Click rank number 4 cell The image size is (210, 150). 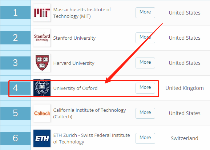pyautogui.click(x=15, y=88)
